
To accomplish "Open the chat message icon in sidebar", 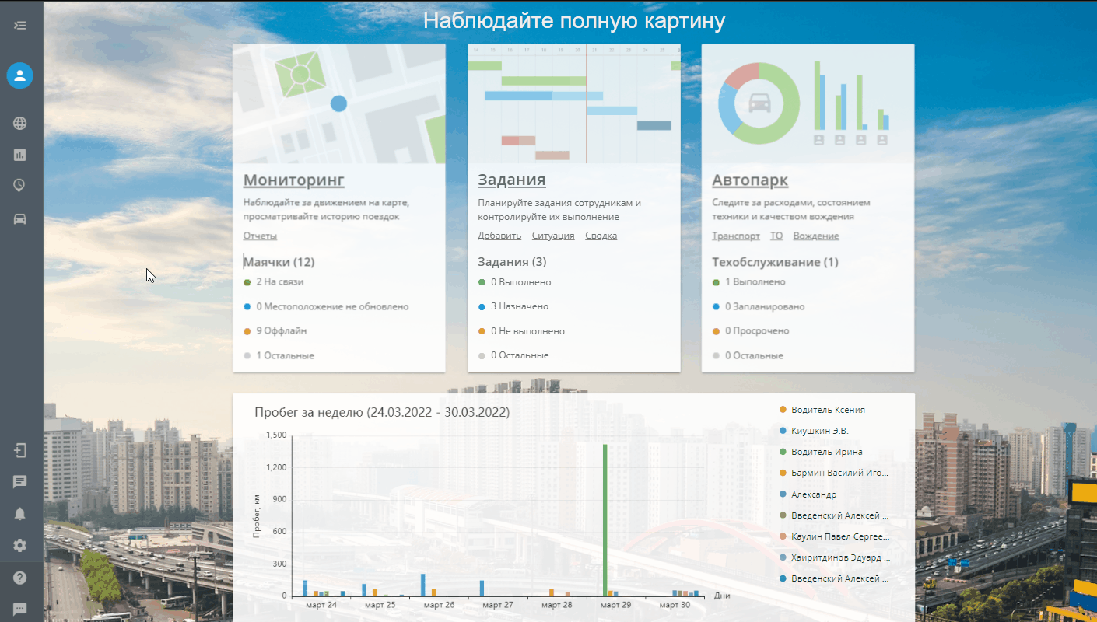I will coord(20,482).
